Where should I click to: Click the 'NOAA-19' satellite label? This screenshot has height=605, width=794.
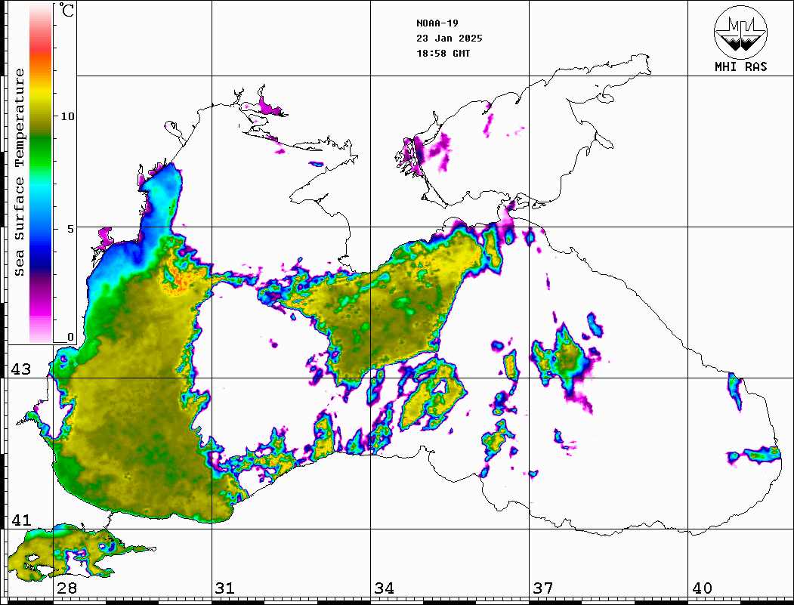tap(437, 23)
